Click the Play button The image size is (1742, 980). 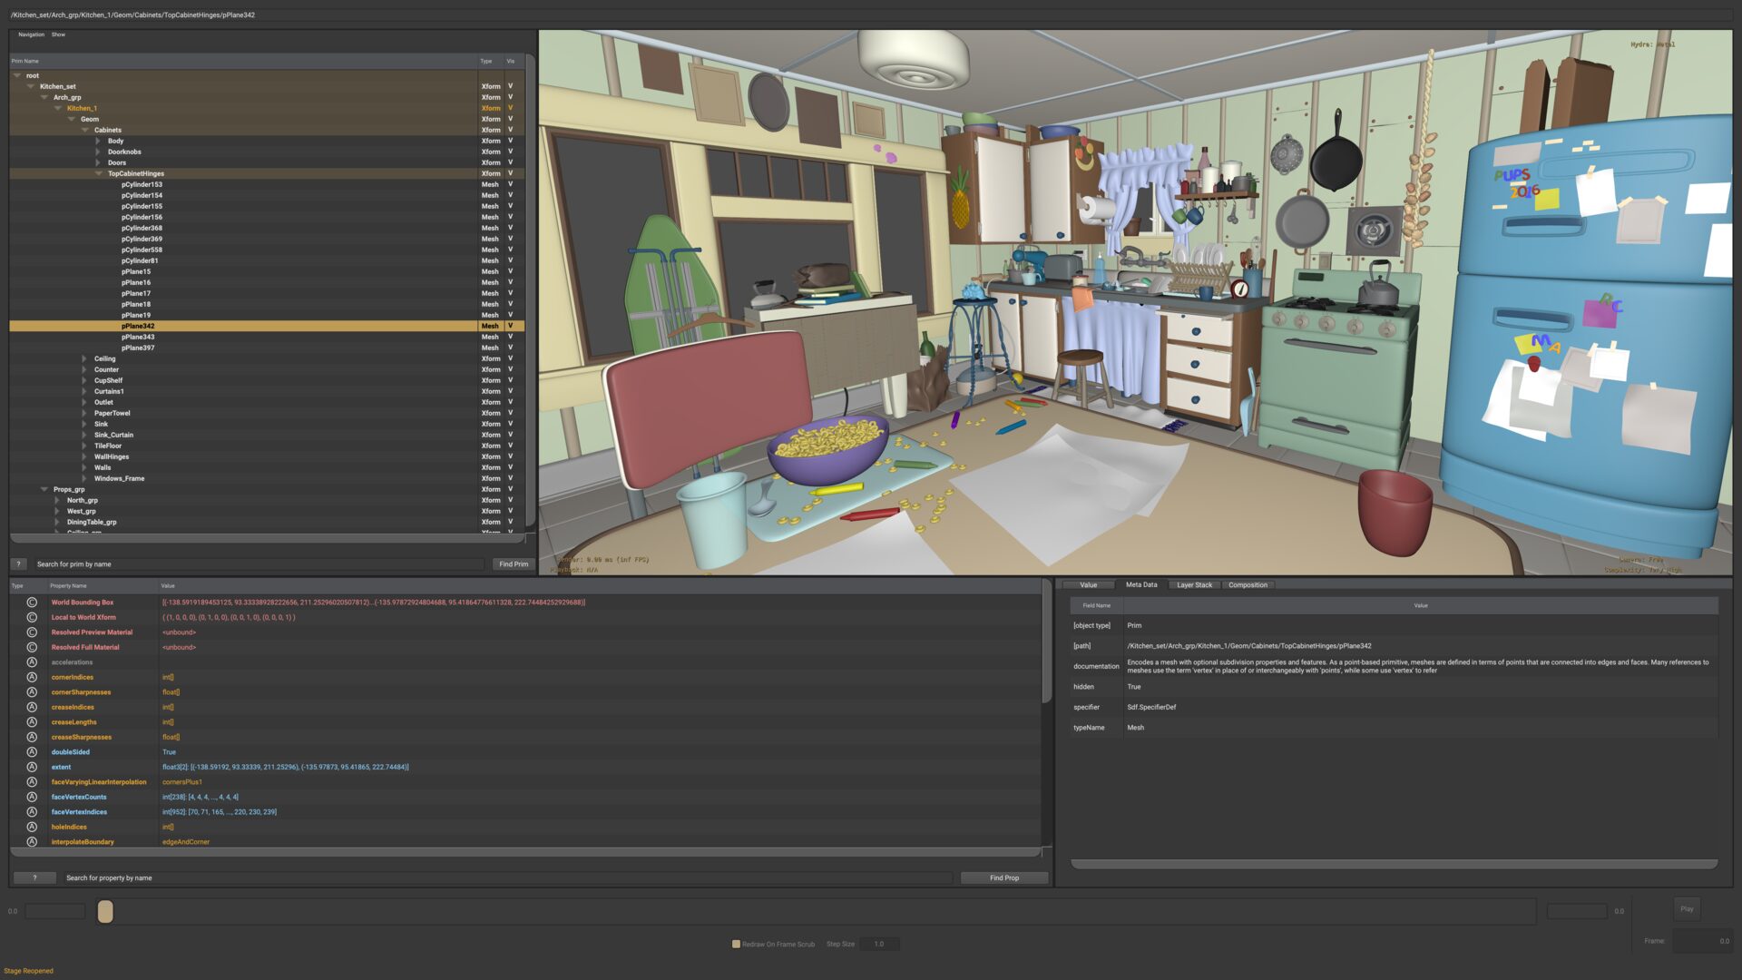coord(1686,909)
